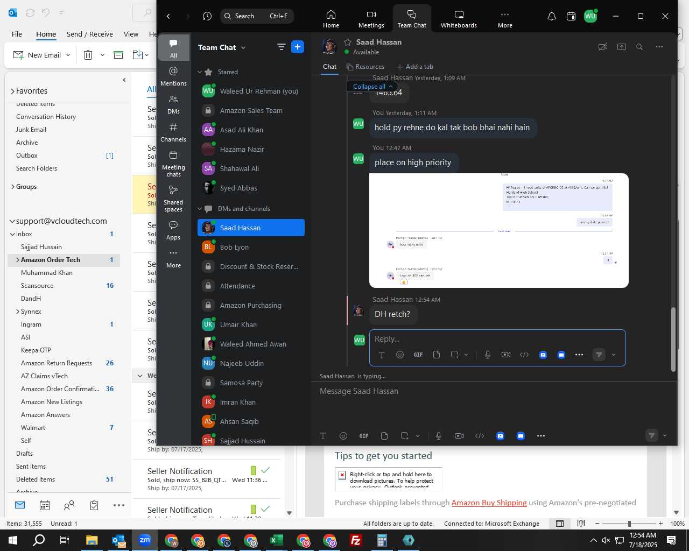The width and height of the screenshot is (689, 551).
Task: Open Apps in Zoom sidebar
Action: point(173,230)
